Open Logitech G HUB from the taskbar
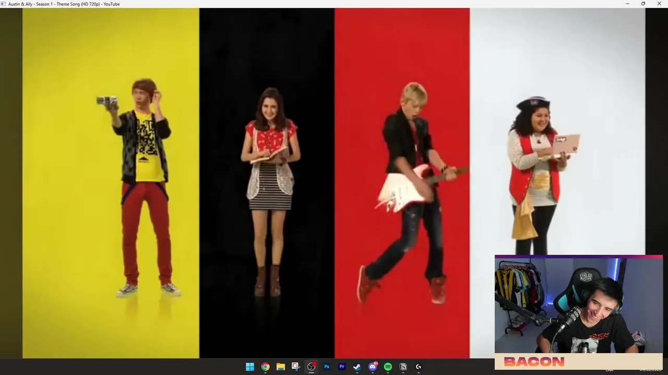Image resolution: width=668 pixels, height=375 pixels. click(418, 367)
